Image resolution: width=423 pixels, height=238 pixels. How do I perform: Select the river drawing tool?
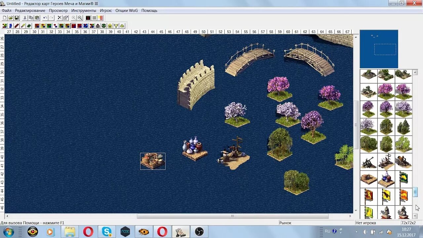point(11,26)
